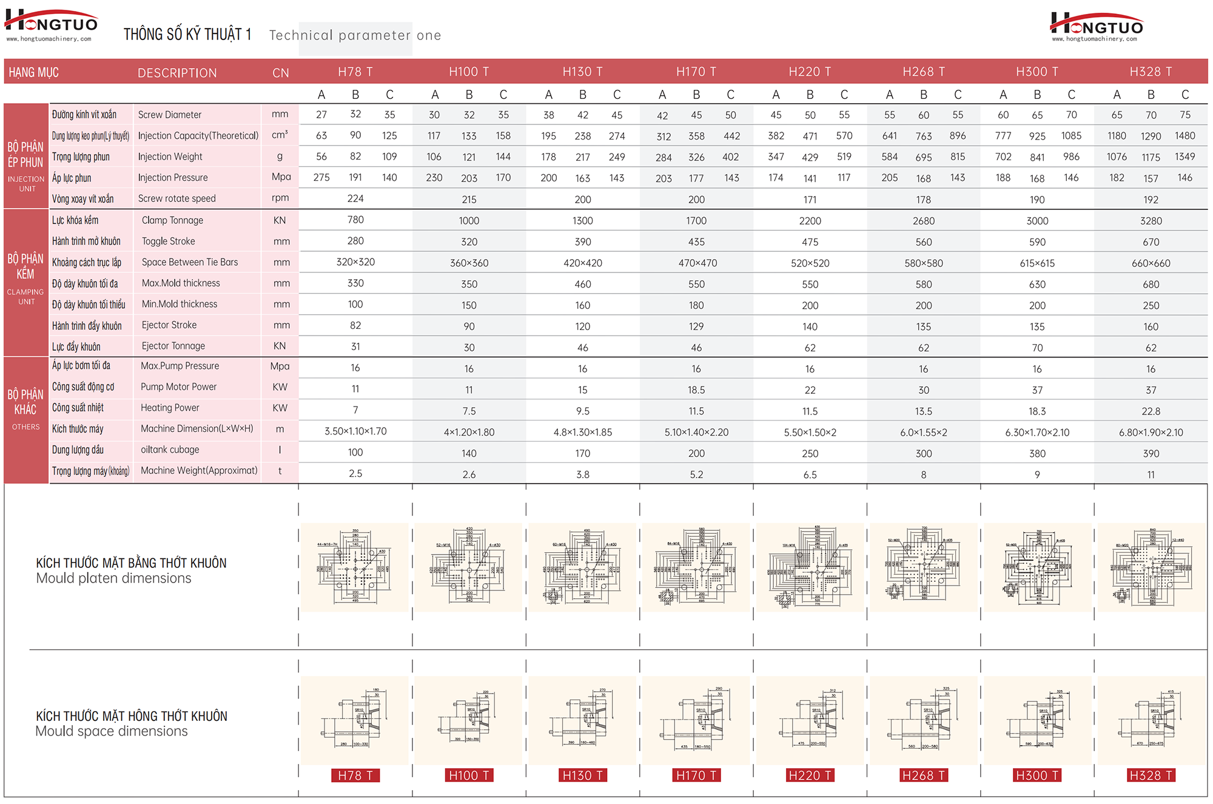The image size is (1213, 804).
Task: Select the INJECTION UNIT red section block
Action: click(26, 157)
